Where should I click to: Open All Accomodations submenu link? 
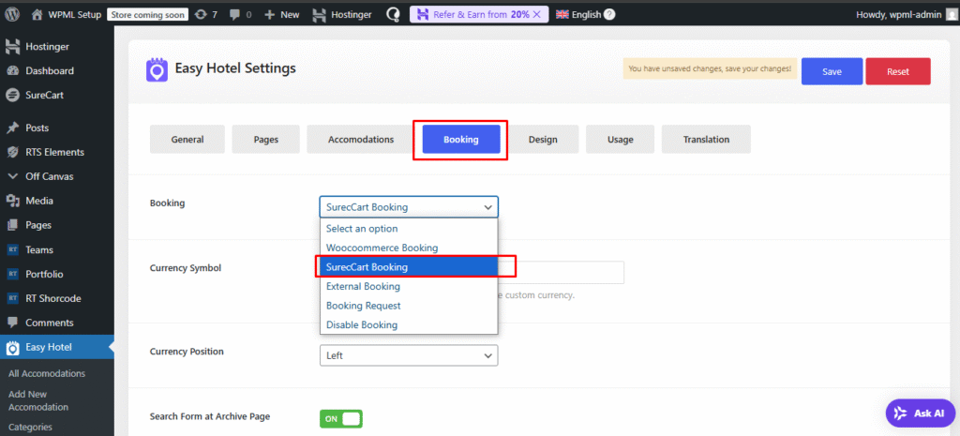47,373
